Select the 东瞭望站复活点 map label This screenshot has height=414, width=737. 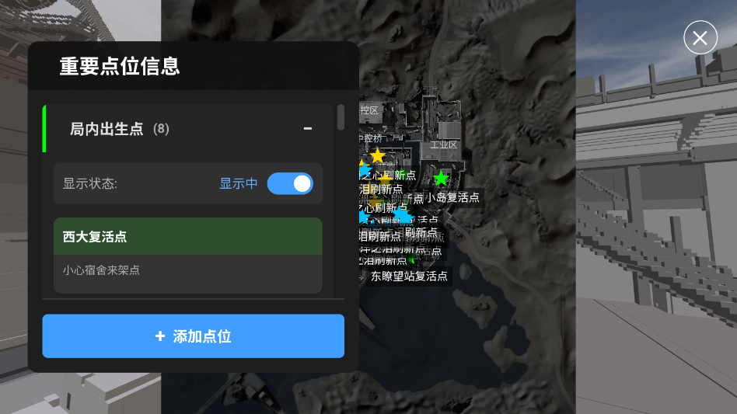tap(409, 277)
